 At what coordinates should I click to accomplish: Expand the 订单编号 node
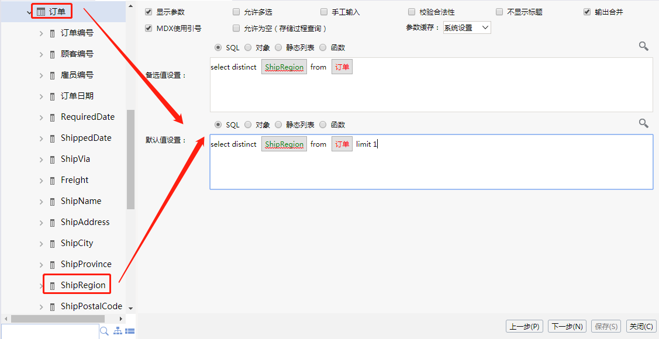[41, 33]
